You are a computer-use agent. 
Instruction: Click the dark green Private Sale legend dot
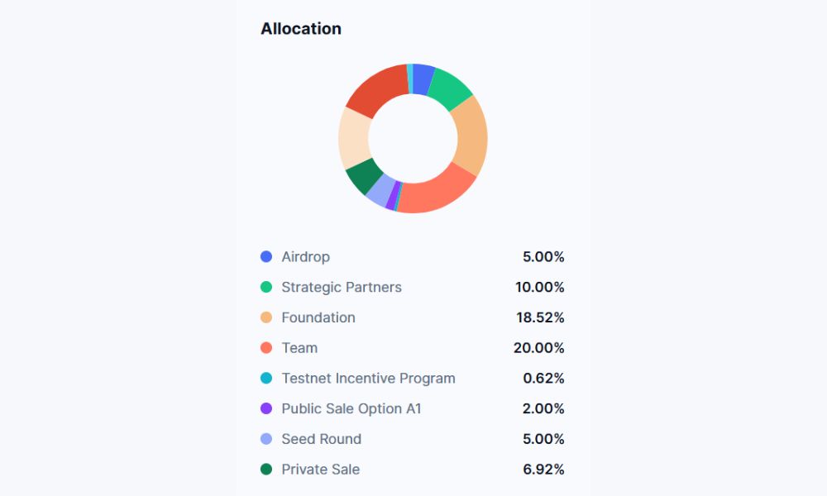click(266, 470)
